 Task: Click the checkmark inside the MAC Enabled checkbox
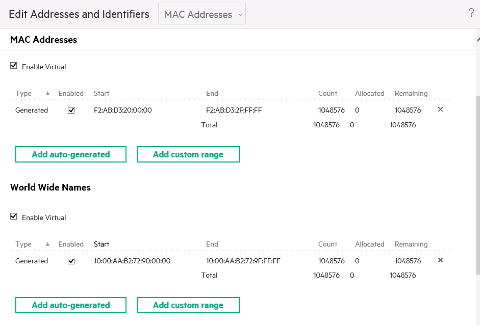[71, 110]
